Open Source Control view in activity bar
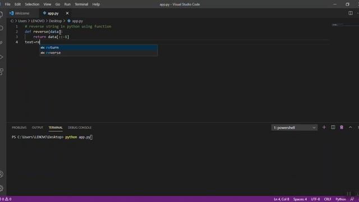Viewport: 359px width, 202px height. pyautogui.click(x=1, y=43)
